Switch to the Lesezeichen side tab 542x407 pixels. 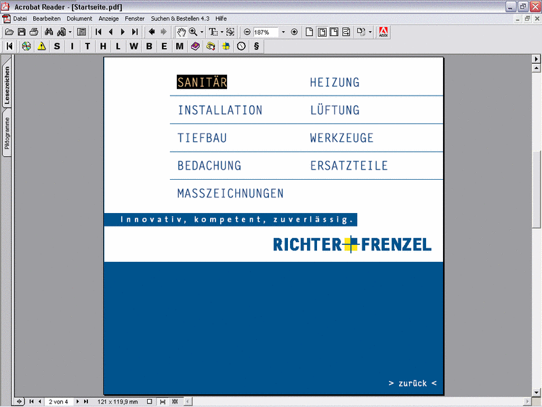pyautogui.click(x=7, y=85)
